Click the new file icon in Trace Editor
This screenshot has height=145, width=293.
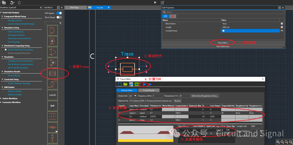(x=120, y=84)
